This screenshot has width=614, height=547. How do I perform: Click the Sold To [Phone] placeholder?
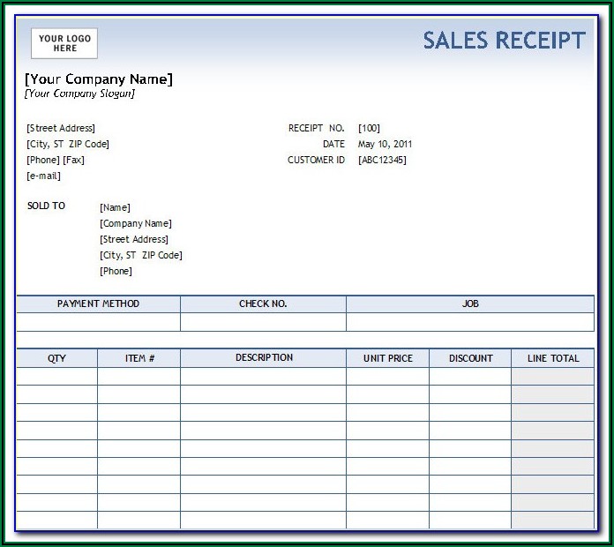116,272
